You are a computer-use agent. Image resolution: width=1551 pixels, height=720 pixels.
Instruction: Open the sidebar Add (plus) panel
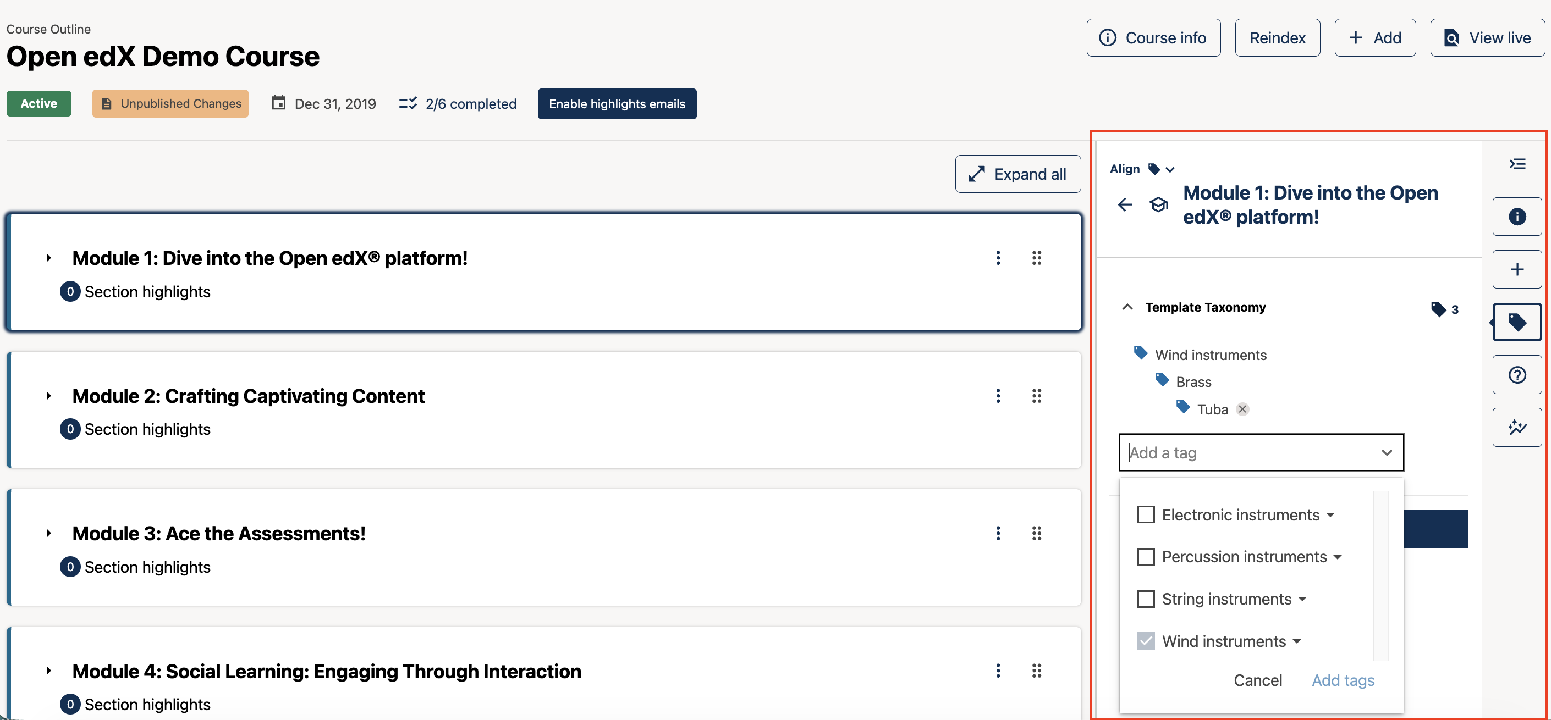[x=1517, y=269]
